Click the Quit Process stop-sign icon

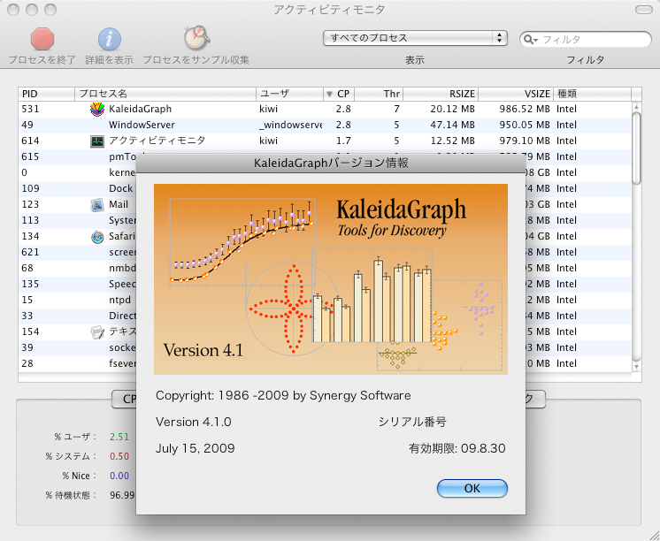42,40
